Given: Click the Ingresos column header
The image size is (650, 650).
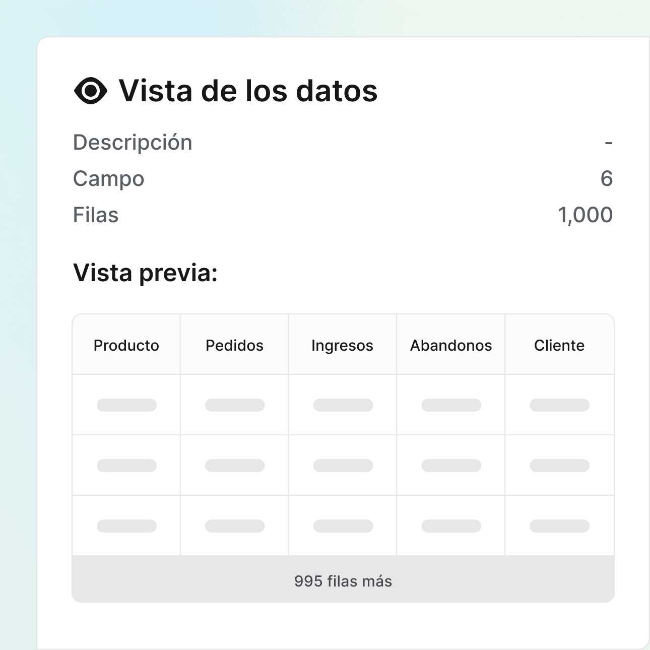Looking at the screenshot, I should click(342, 345).
